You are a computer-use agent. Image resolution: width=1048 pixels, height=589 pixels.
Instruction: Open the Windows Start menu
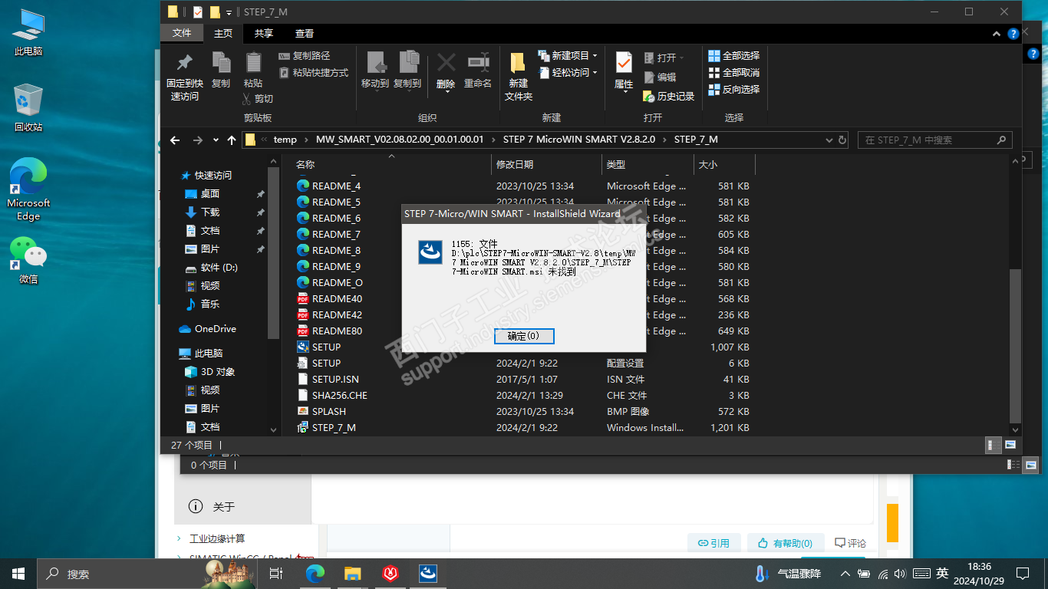[18, 573]
